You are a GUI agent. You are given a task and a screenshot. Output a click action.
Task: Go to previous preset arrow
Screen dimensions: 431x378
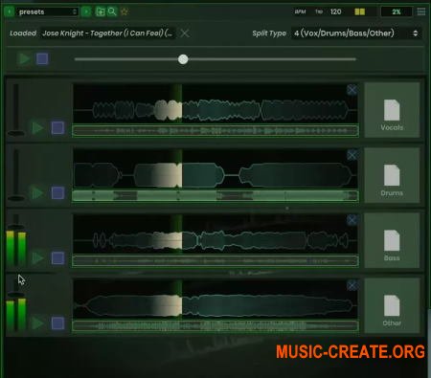coord(10,11)
